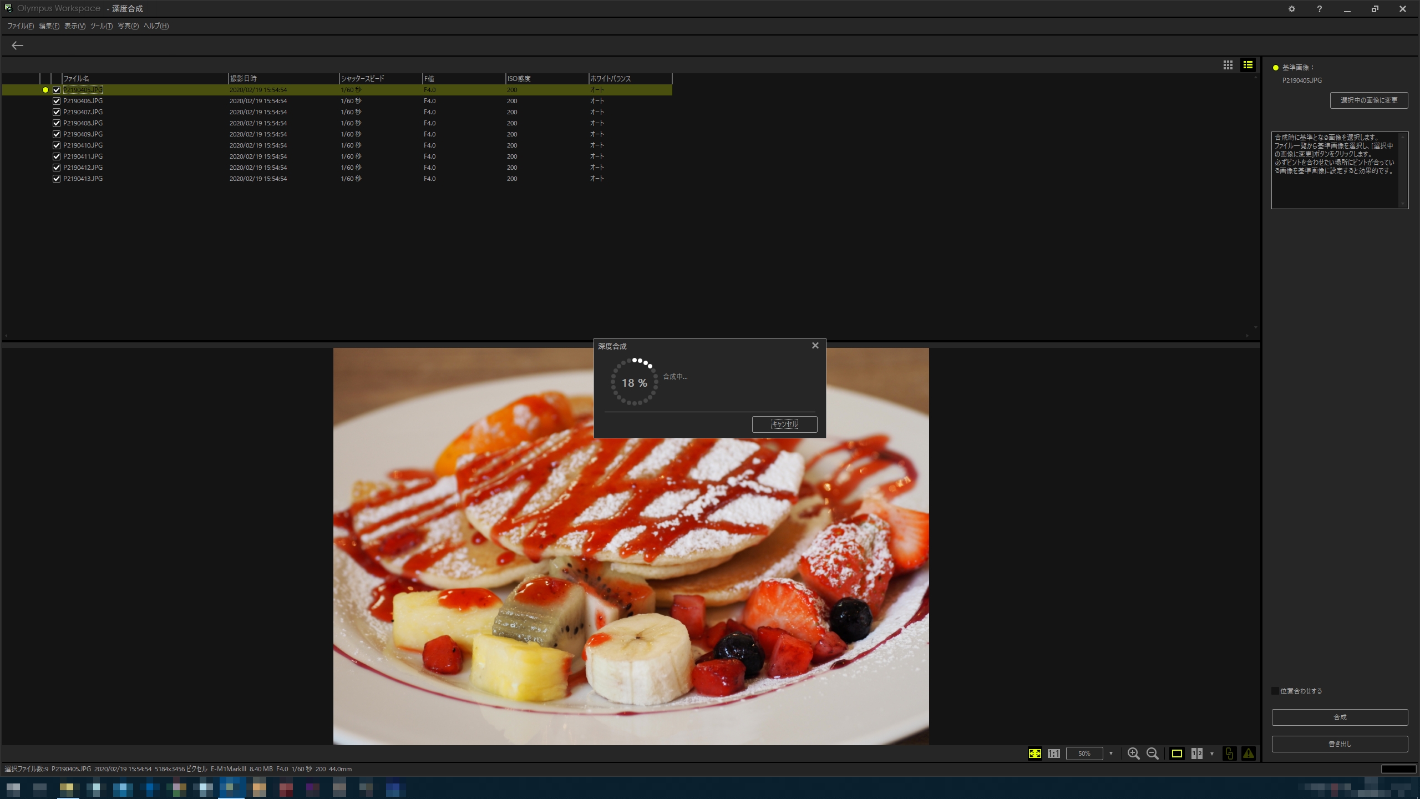Select file name P2190413.JPG
This screenshot has width=1420, height=799.
[x=83, y=179]
